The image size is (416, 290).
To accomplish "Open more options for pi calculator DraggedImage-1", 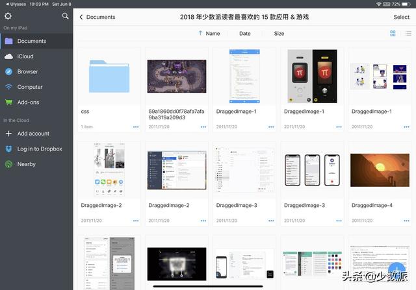I will pyautogui.click(x=339, y=127).
